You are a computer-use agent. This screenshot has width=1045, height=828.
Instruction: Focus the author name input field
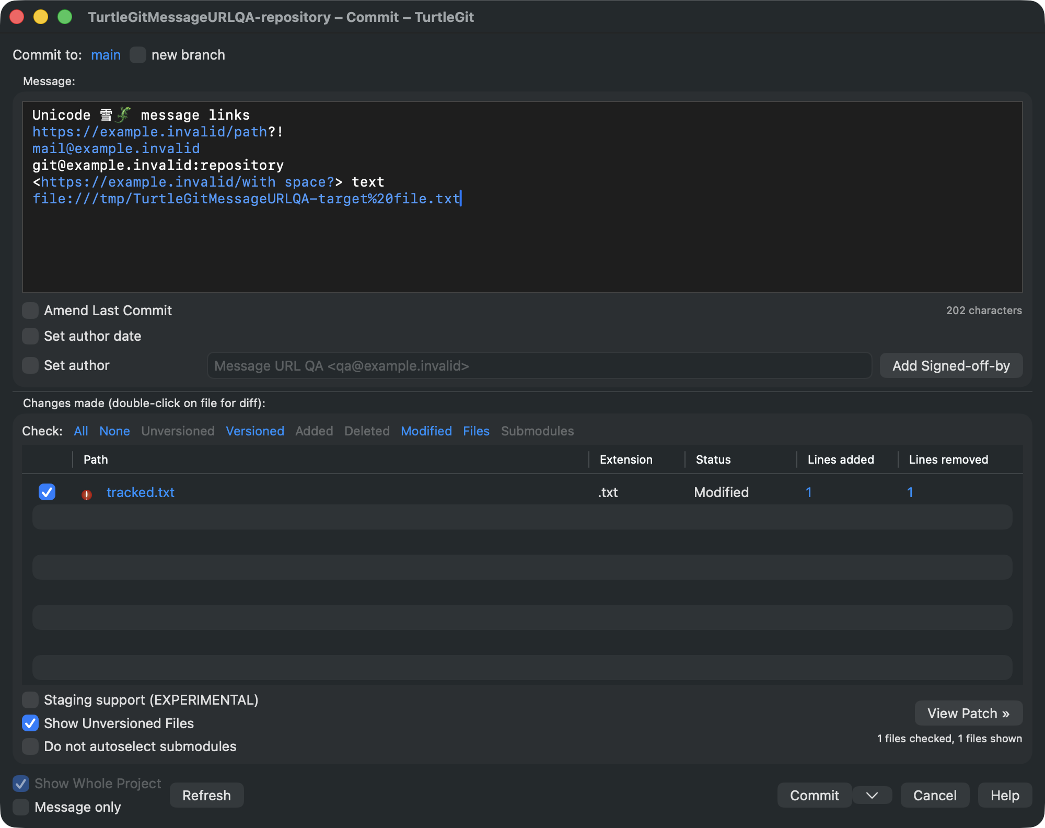click(539, 365)
